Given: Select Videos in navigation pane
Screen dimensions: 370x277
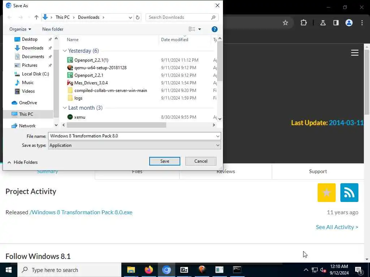Looking at the screenshot, I should pyautogui.click(x=28, y=91).
